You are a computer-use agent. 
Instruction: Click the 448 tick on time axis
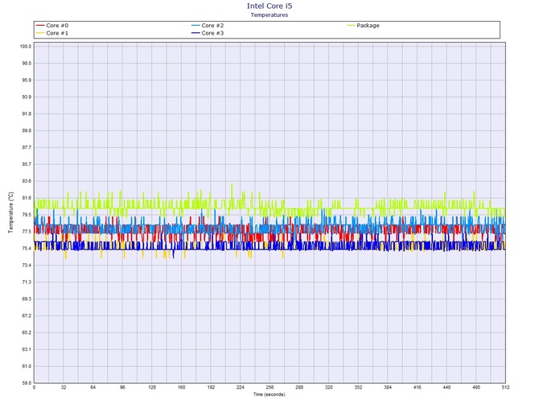[446, 387]
